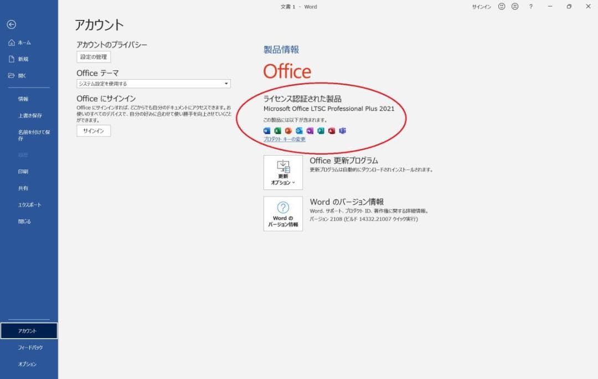Select the OneNote icon among included apps
This screenshot has width=598, height=379.
310,130
